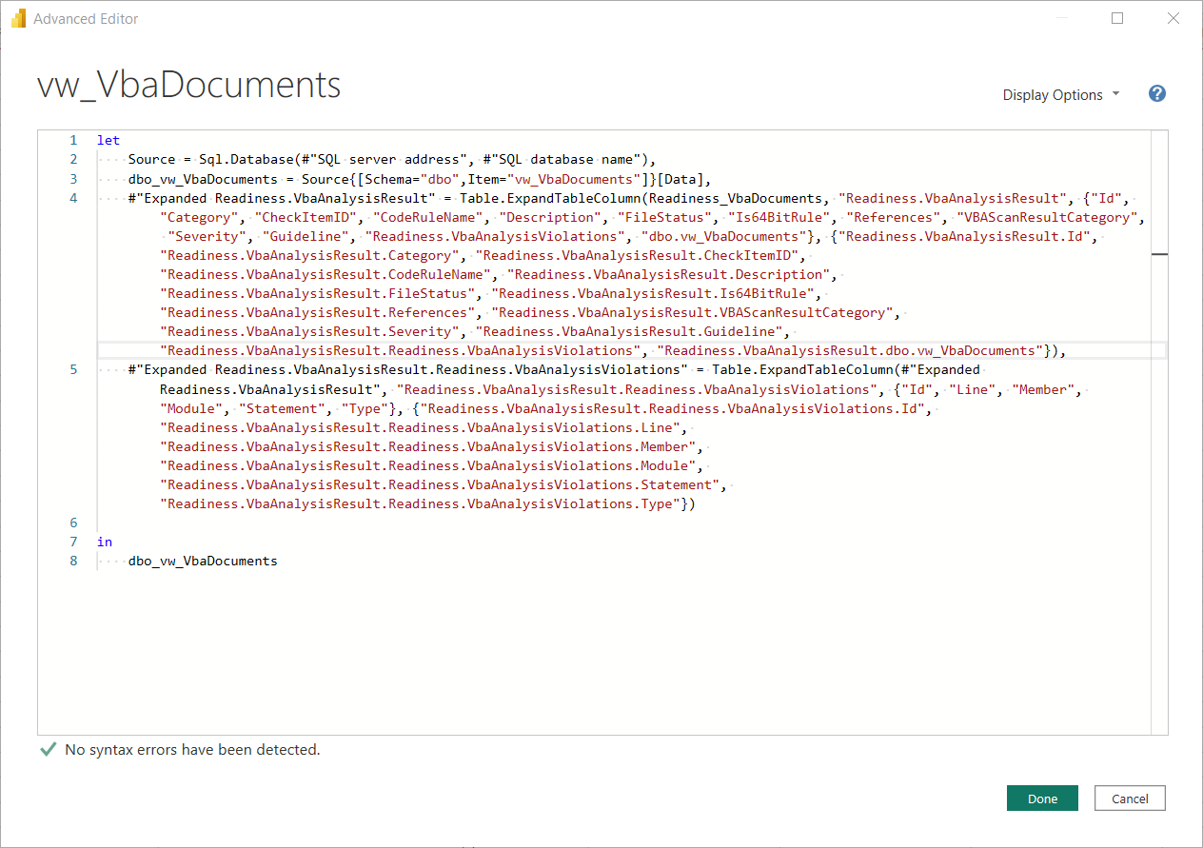Click the VbaAnalysisViolations.Statement string
The image size is (1203, 848).
click(440, 484)
